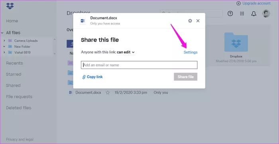Click the Share file button
The width and height of the screenshot is (279, 144).
point(186,77)
